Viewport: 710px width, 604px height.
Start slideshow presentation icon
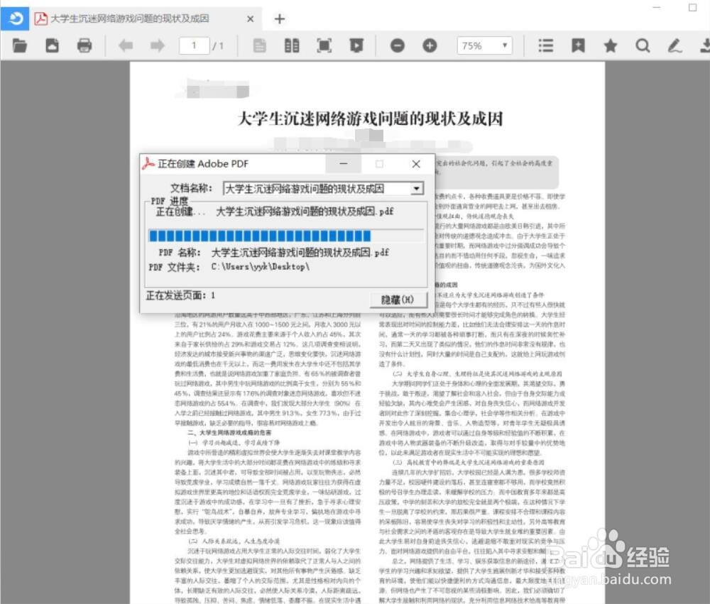(356, 45)
